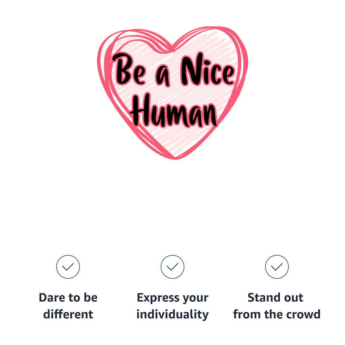345x345 pixels.
Task: Click the "Stand out" text line
Action: [x=275, y=298]
